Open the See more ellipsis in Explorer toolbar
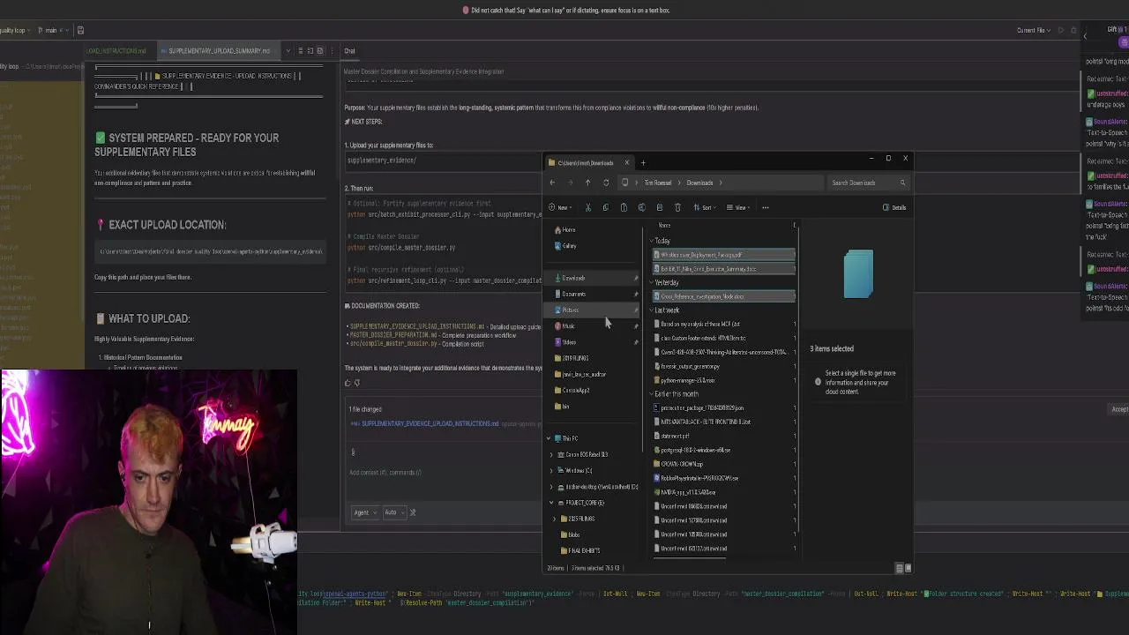This screenshot has height=635, width=1129. (765, 207)
